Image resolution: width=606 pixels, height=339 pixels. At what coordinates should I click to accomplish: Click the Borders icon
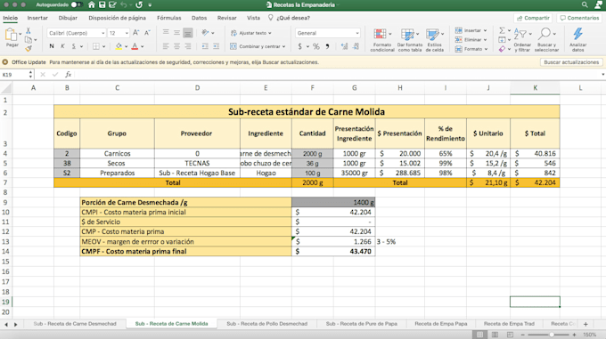(96, 46)
